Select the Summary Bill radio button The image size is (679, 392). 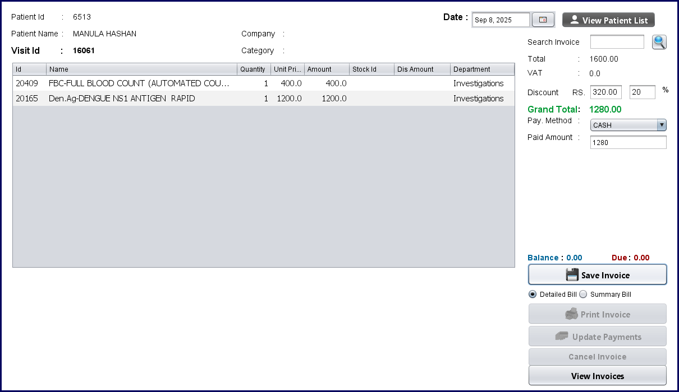click(x=583, y=295)
